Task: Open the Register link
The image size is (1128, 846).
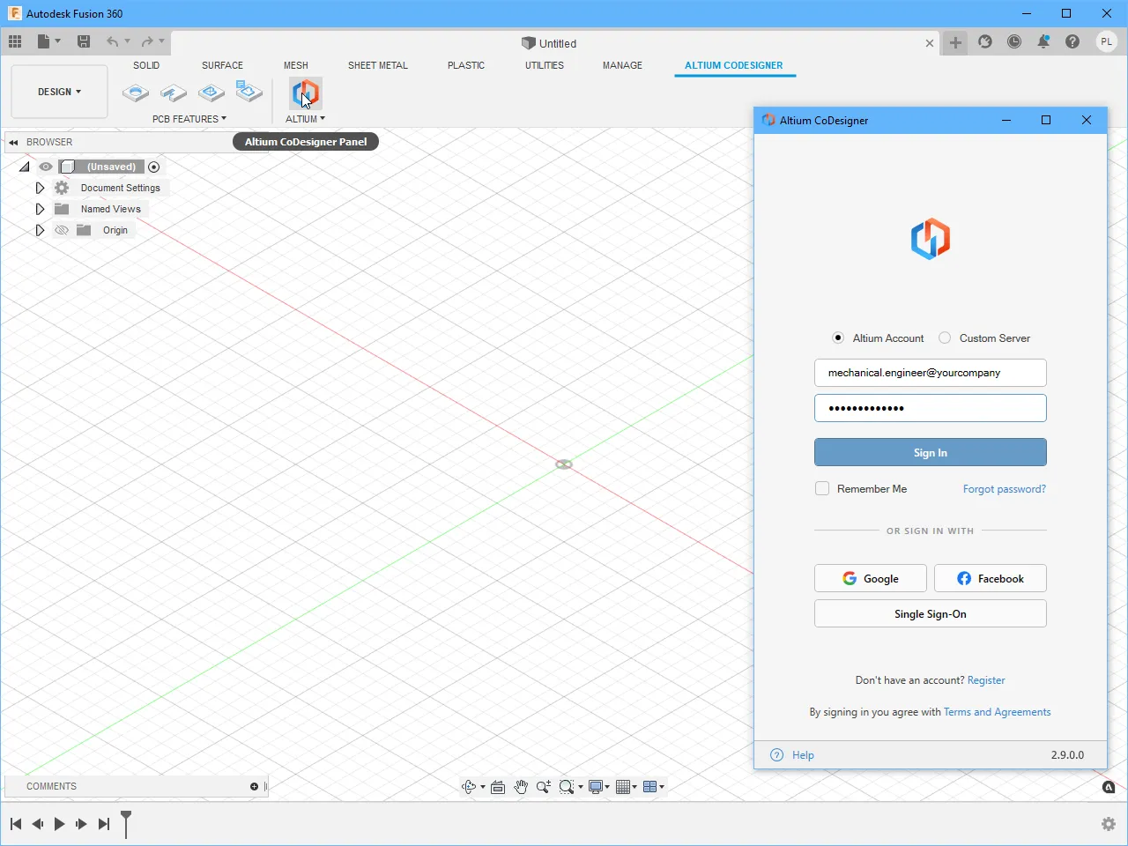Action: [986, 680]
